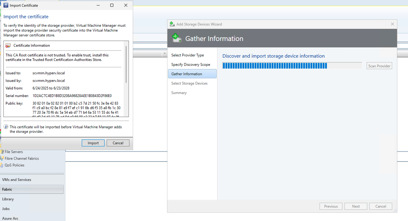Viewport: 408px width, 221px height.
Task: Cancel the Add Storage Devices Wizard
Action: tap(381, 206)
